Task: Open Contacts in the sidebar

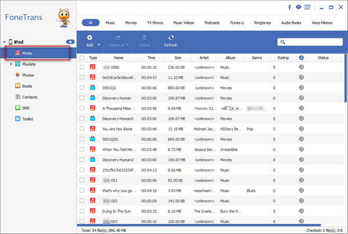Action: tap(30, 97)
